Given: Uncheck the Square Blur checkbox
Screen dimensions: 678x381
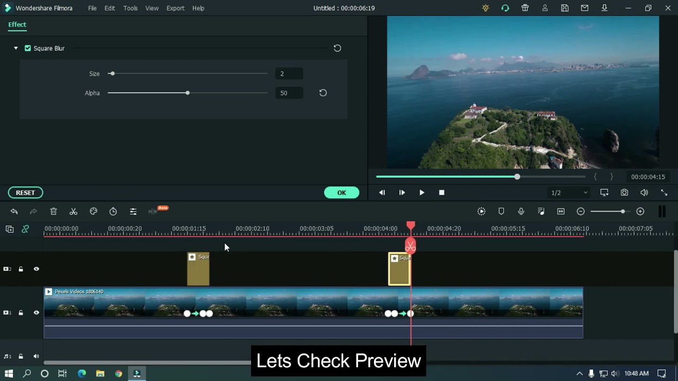Looking at the screenshot, I should (x=28, y=48).
